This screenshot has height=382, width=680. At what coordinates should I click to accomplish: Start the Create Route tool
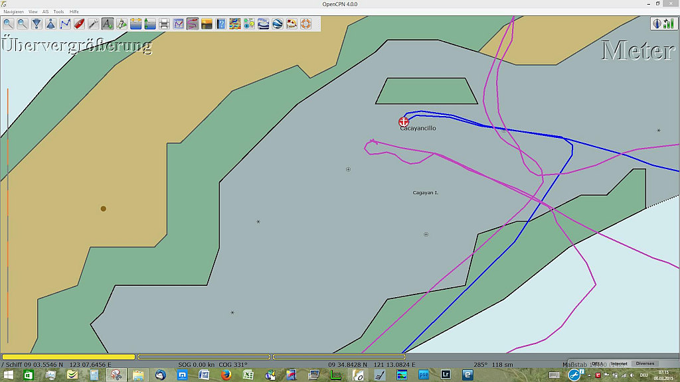pos(65,24)
